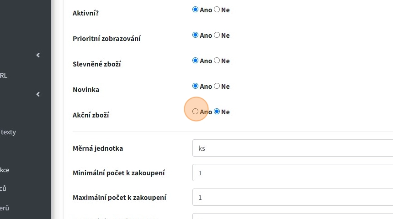Click the Maximální počet k zakoupení field
Screen dimensions: 393x219
(292, 198)
